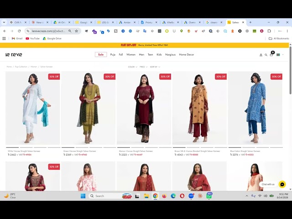Open the Windows Start button
The image size is (292, 219).
(83, 196)
